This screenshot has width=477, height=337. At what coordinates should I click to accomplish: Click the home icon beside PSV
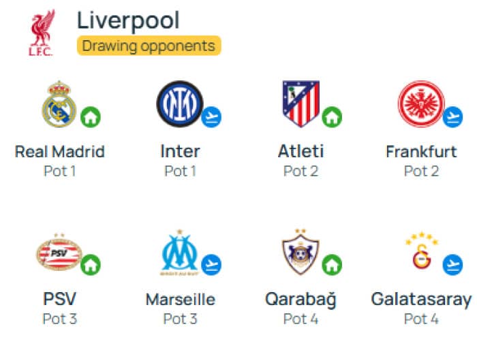(x=91, y=265)
